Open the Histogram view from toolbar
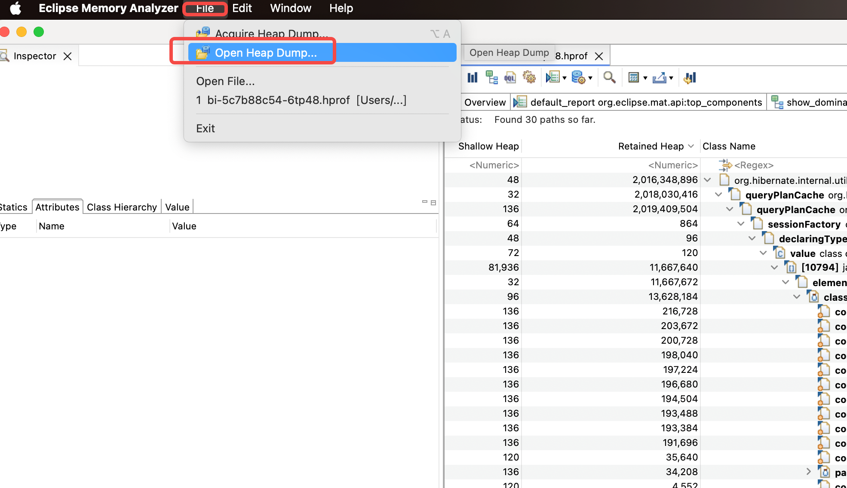847x488 pixels. pyautogui.click(x=473, y=78)
